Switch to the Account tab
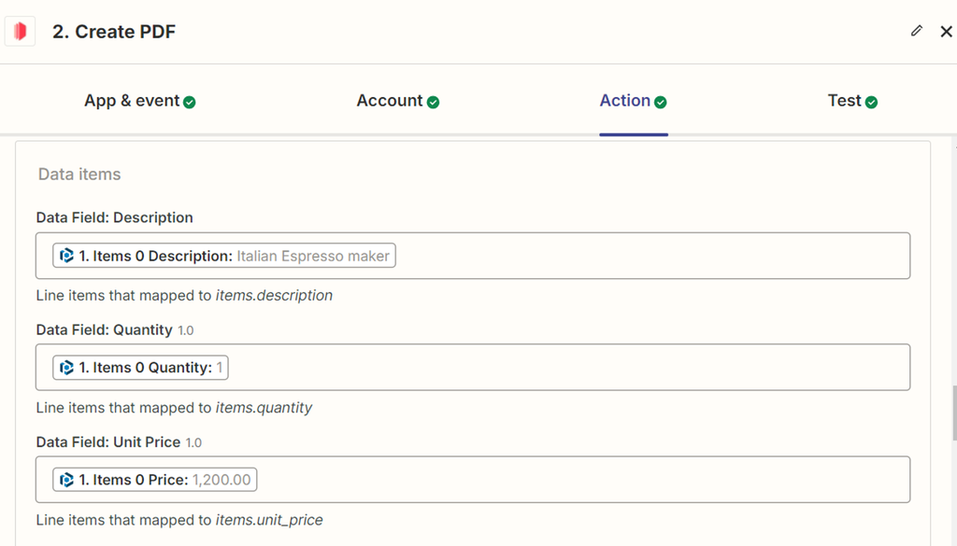957x546 pixels. pos(389,101)
